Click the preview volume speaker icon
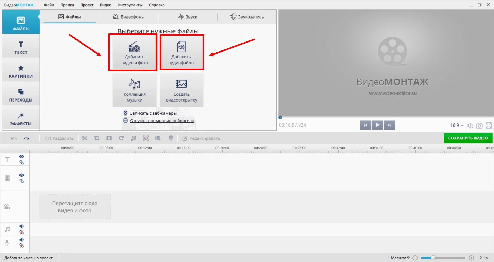 coord(470,125)
